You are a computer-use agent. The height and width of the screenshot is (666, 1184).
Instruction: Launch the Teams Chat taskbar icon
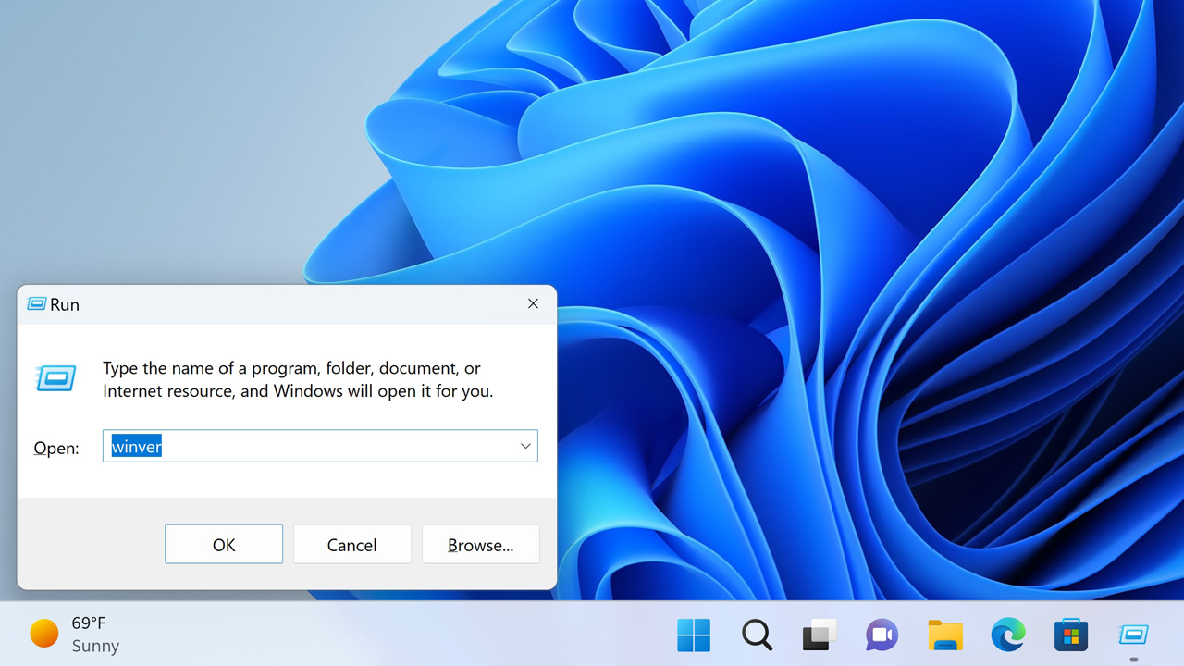882,635
